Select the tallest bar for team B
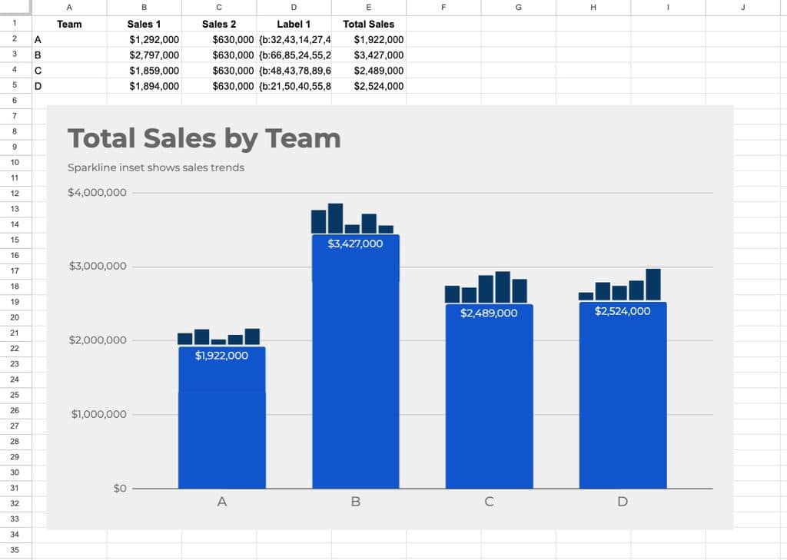The image size is (787, 560). [x=355, y=361]
